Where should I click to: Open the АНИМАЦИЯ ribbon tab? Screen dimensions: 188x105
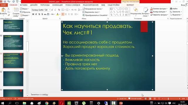click(x=58, y=5)
